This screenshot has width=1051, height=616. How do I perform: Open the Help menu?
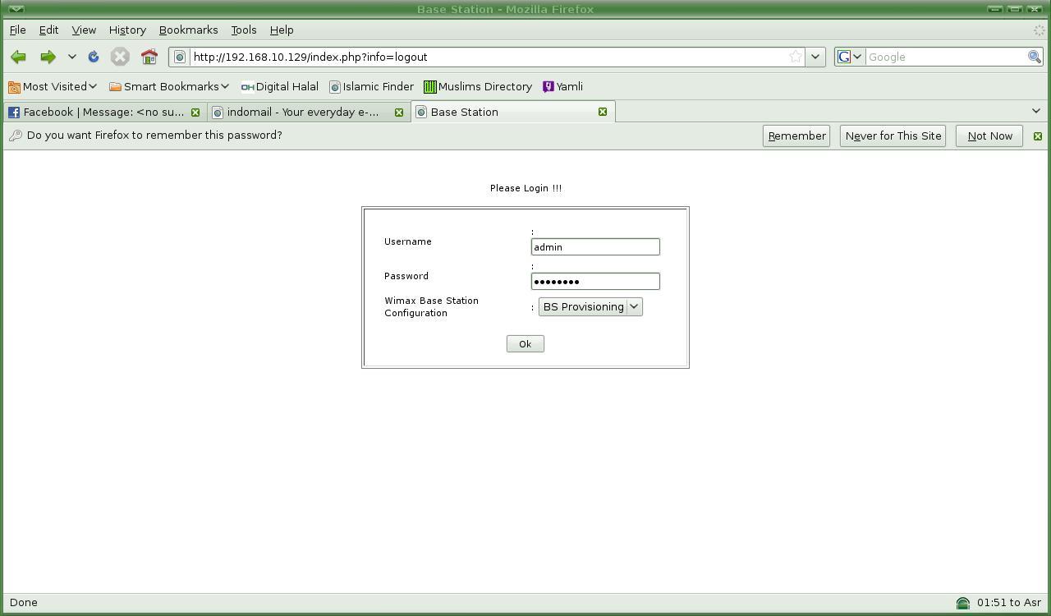pyautogui.click(x=282, y=30)
